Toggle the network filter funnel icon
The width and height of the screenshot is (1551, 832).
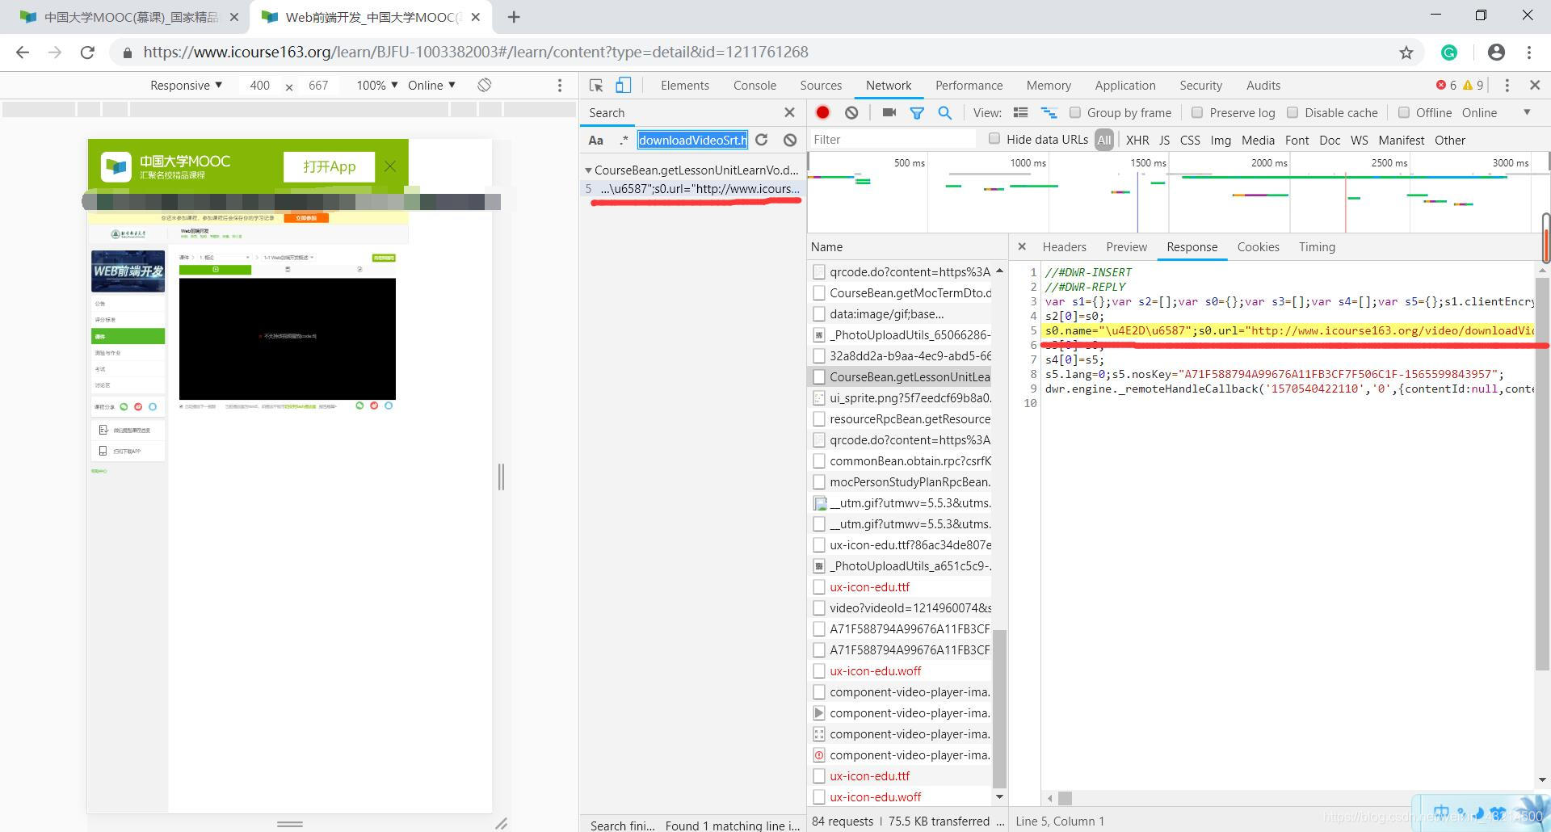(917, 113)
